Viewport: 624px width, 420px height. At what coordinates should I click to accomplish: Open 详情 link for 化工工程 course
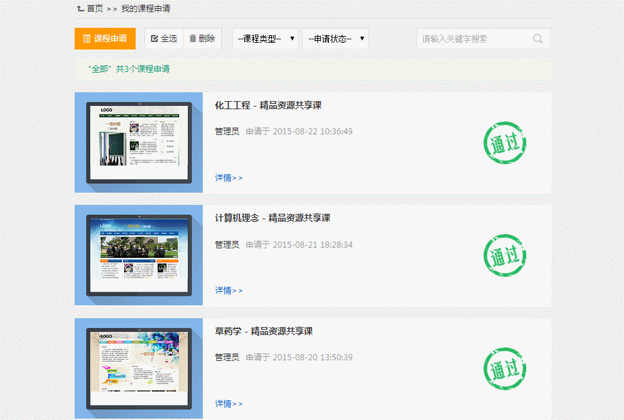(228, 178)
